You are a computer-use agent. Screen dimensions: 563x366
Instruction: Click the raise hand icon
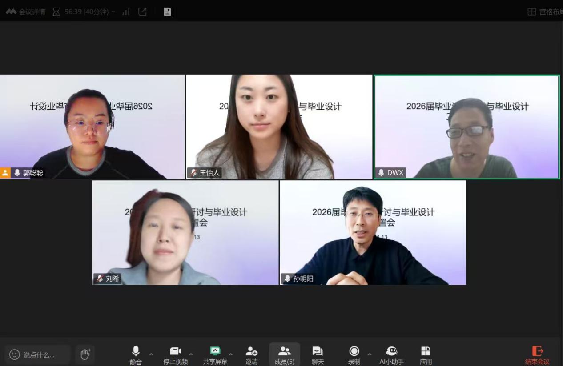coord(85,354)
